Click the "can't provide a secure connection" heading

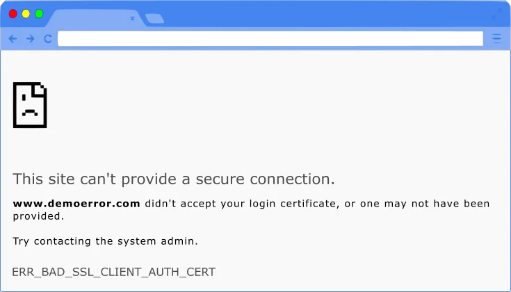(x=174, y=179)
